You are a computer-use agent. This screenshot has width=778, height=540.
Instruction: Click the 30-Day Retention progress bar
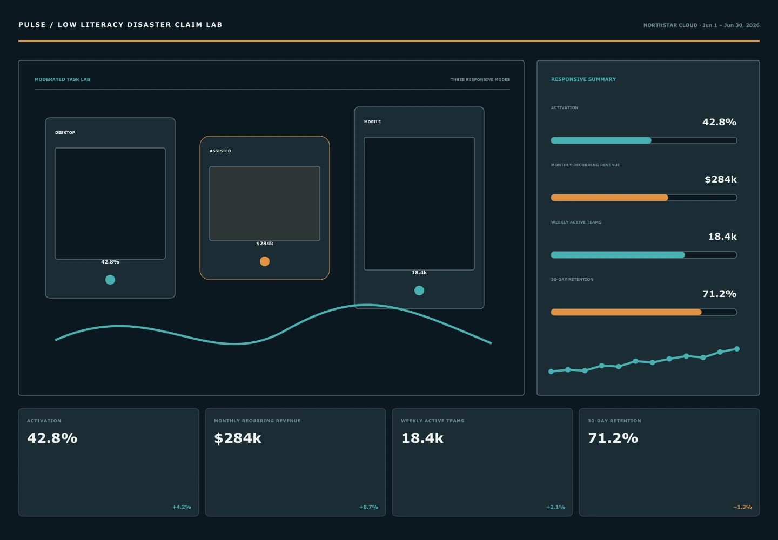tap(644, 312)
